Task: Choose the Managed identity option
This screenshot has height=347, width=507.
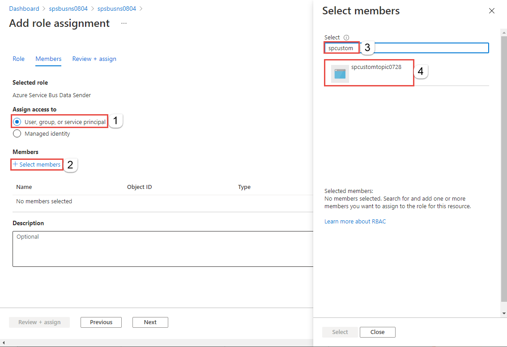Action: (17, 133)
